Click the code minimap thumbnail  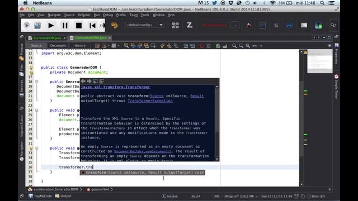pyautogui.click(x=319, y=61)
